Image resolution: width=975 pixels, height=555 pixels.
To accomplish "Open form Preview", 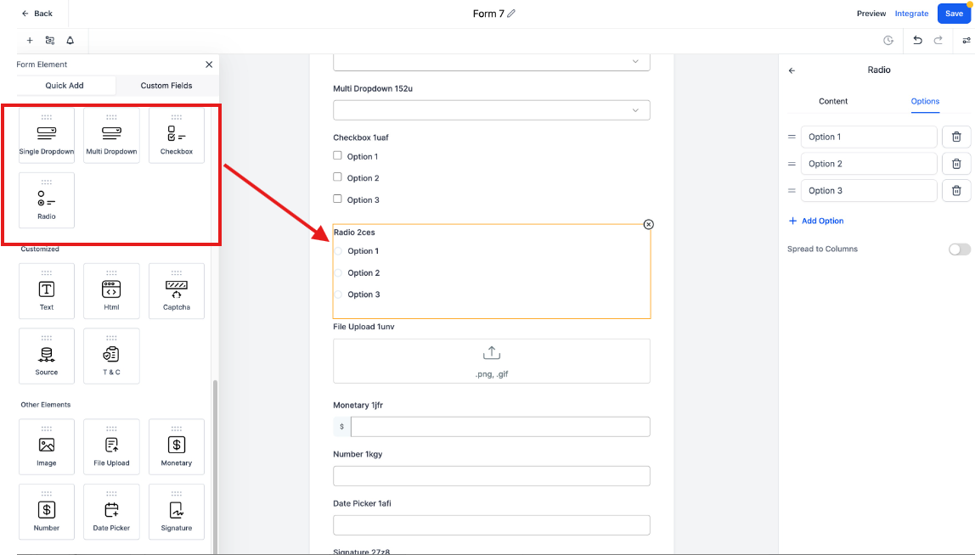I will pyautogui.click(x=871, y=14).
